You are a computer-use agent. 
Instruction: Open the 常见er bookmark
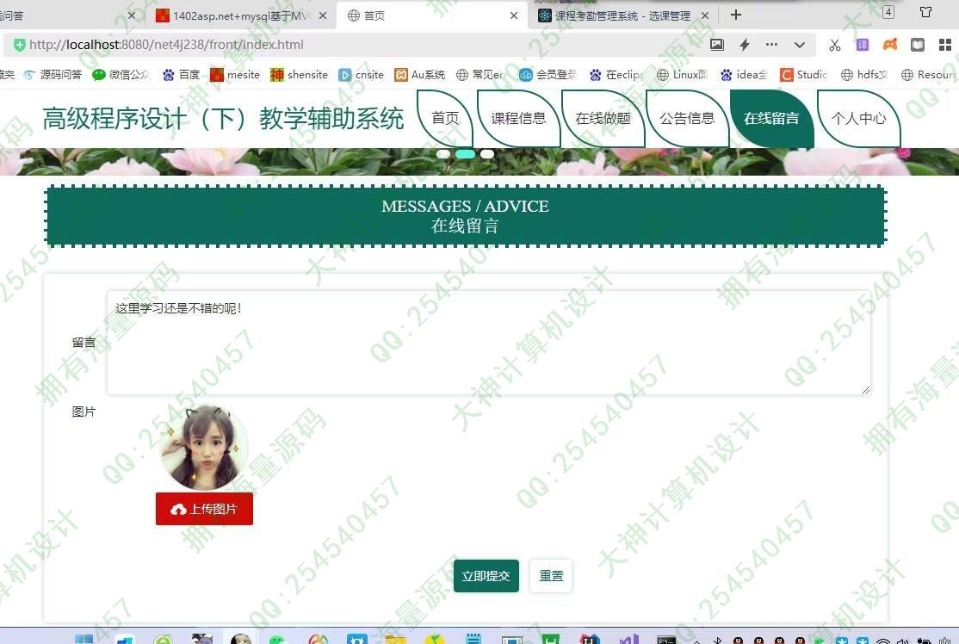point(480,75)
